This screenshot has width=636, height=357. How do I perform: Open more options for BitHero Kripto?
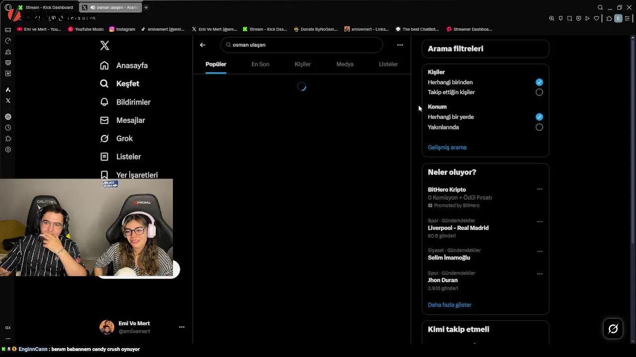[x=540, y=189]
